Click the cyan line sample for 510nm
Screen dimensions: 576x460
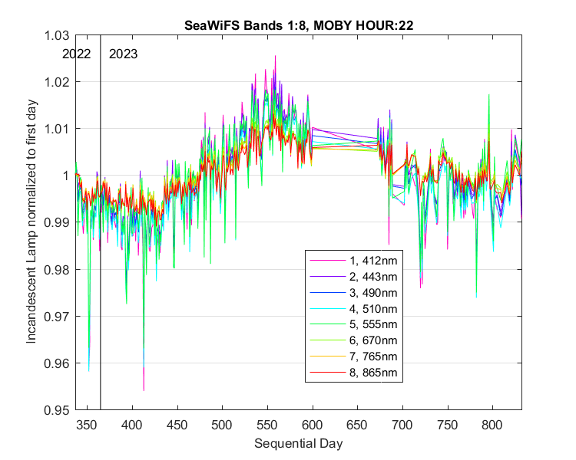[328, 309]
